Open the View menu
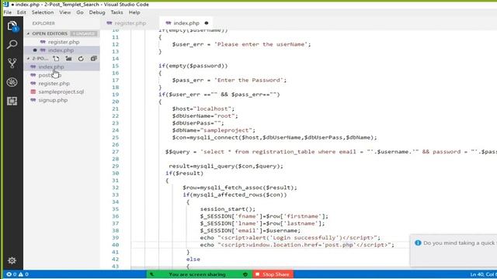497x279 pixels. click(65, 12)
